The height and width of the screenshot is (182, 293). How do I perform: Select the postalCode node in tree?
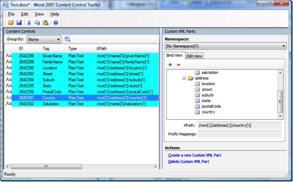coord(210,106)
